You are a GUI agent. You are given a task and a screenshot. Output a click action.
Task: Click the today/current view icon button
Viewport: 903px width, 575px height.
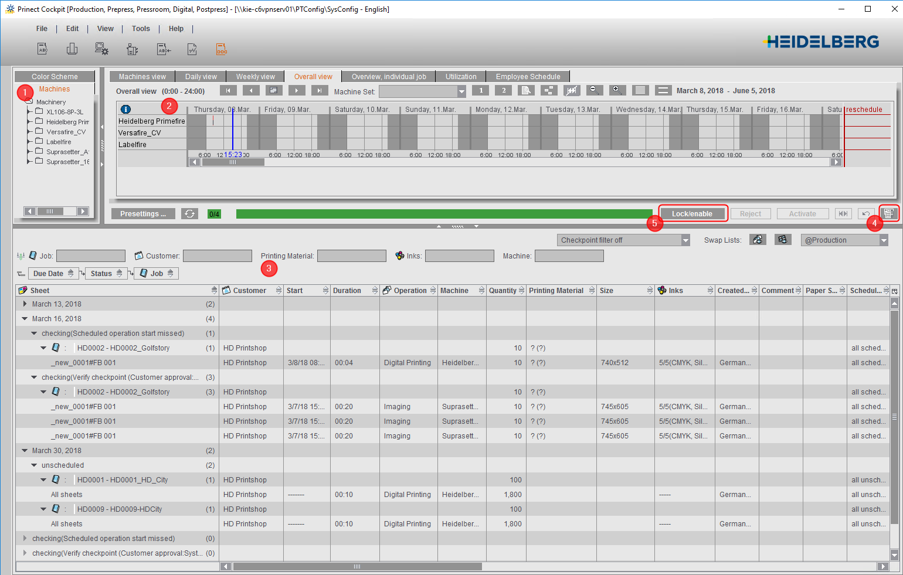pyautogui.click(x=274, y=90)
